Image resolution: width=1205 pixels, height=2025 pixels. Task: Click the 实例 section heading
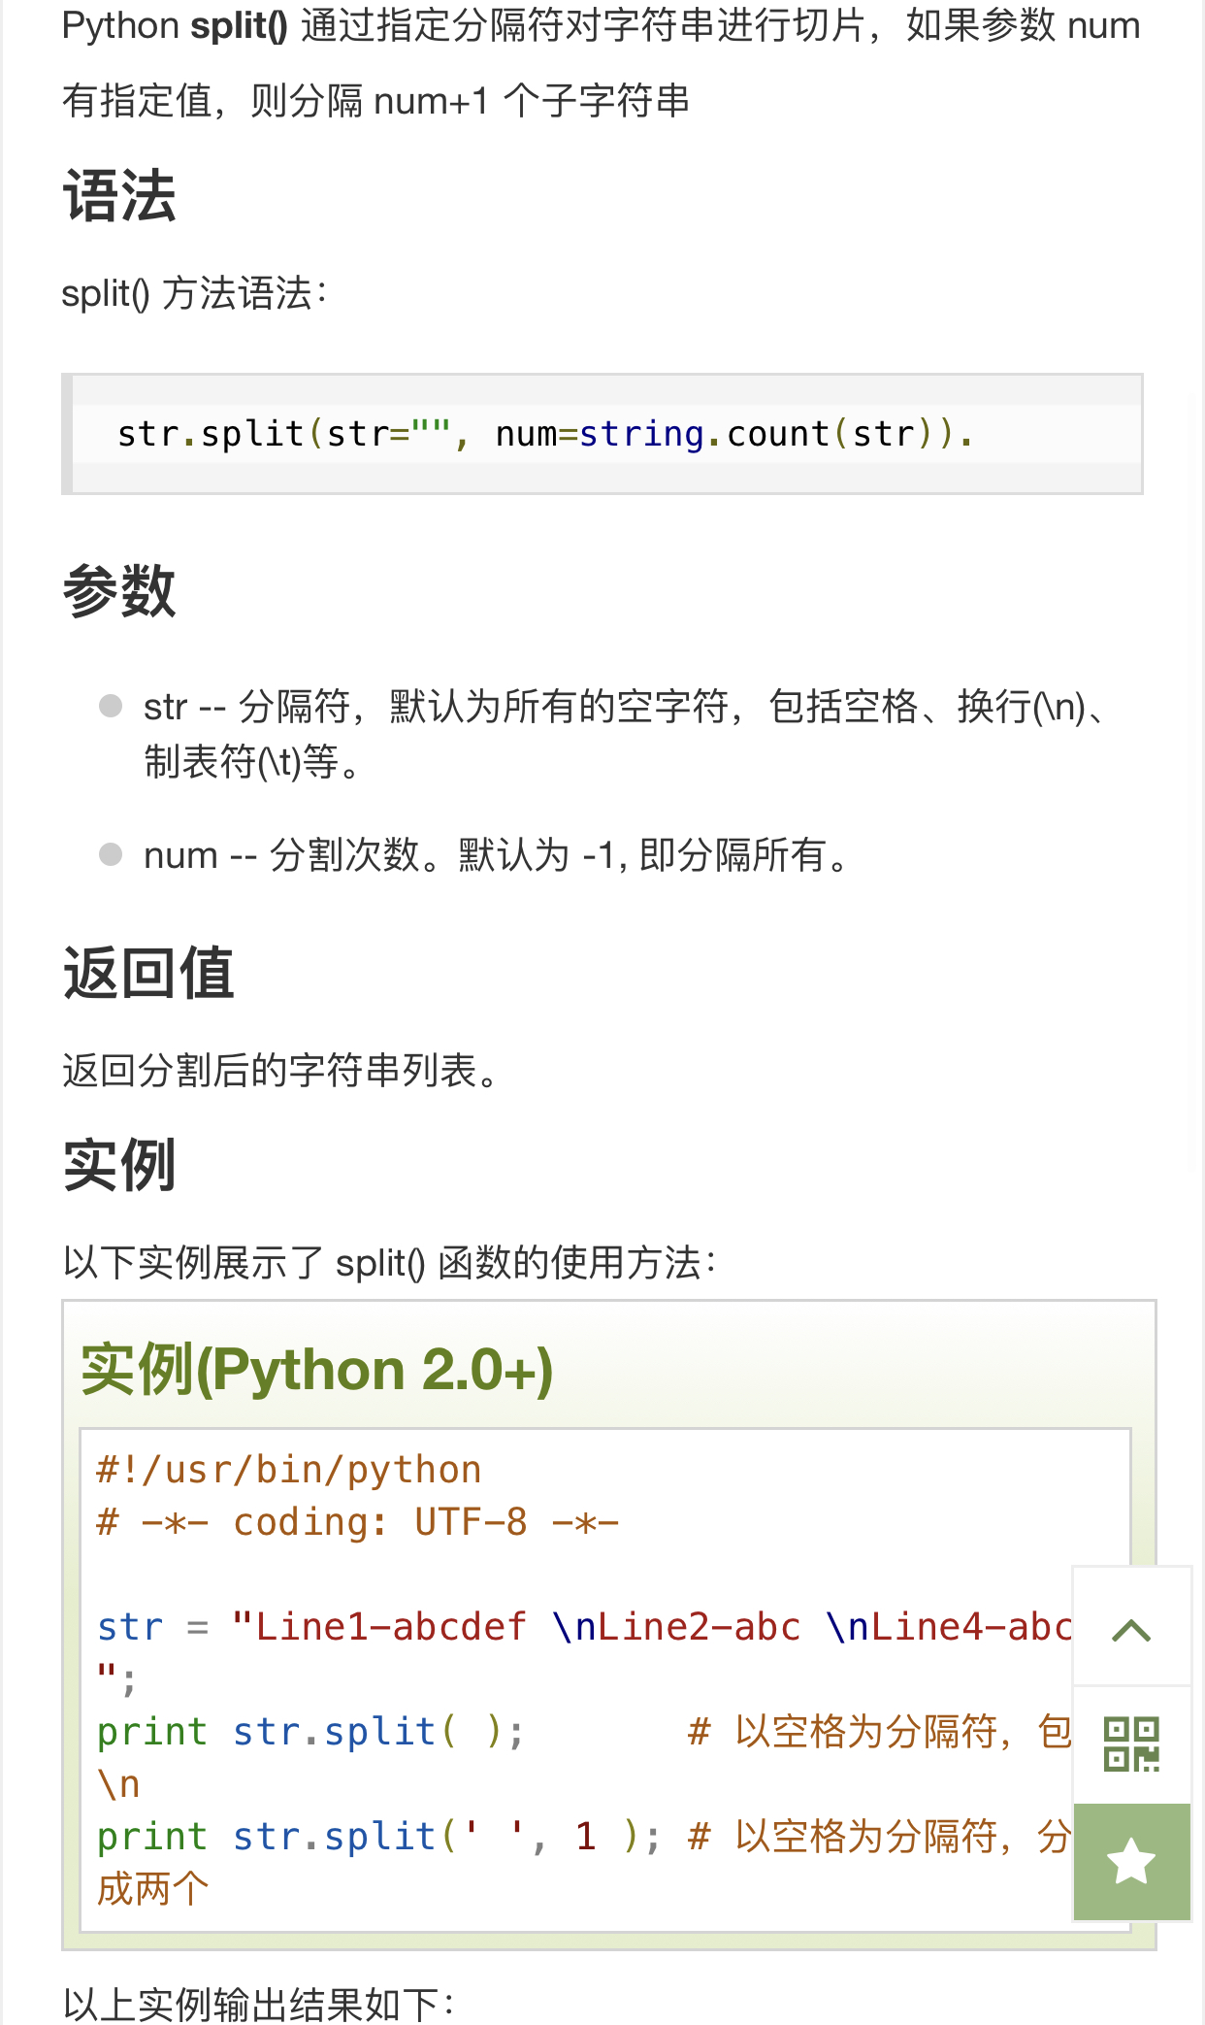click(119, 1164)
